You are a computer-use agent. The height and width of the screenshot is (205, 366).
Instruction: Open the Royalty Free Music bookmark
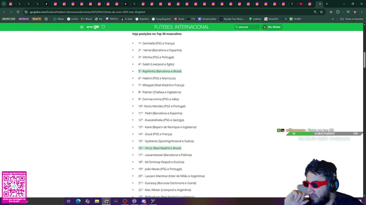pyautogui.click(x=232, y=19)
